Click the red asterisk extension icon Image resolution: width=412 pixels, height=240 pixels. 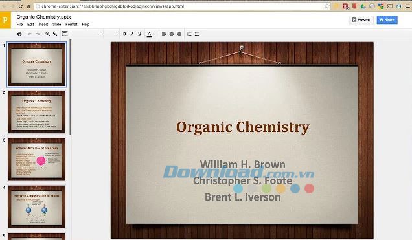(345, 6)
